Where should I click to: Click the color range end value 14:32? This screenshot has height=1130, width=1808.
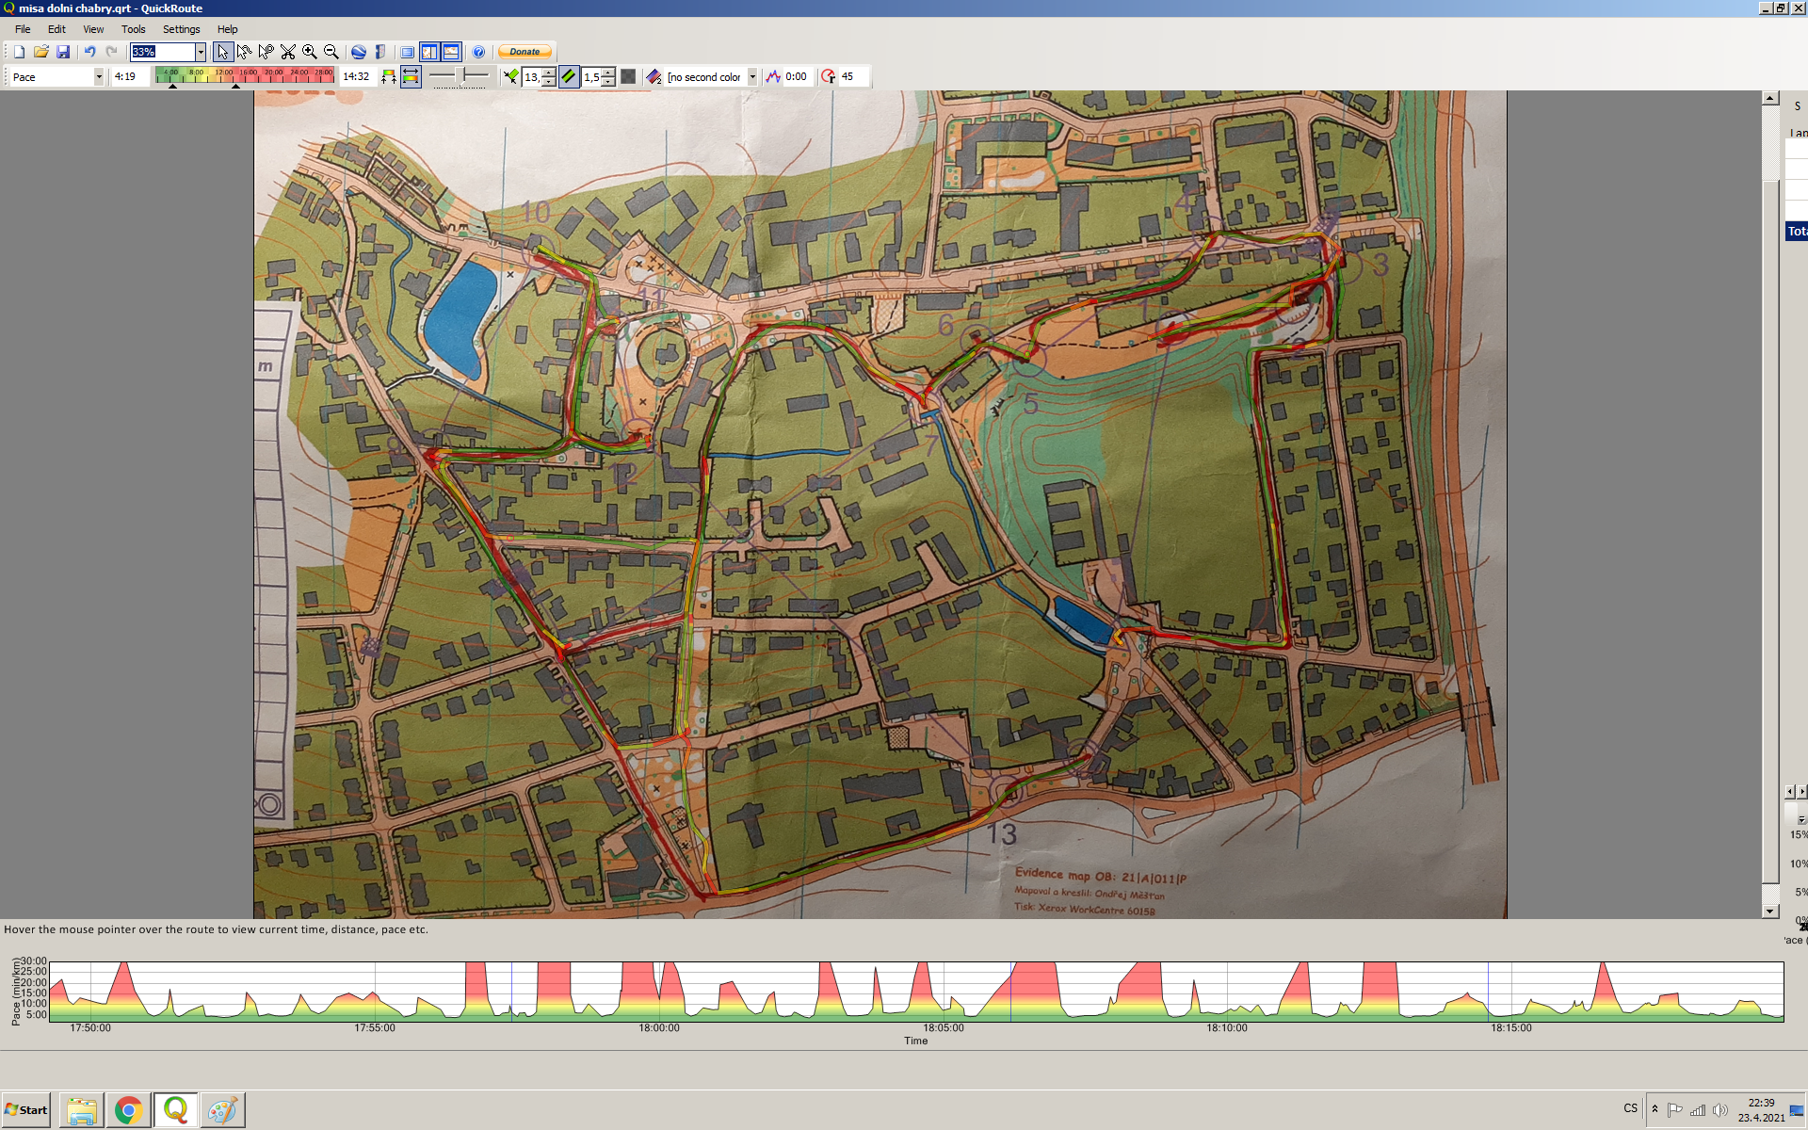pos(357,77)
